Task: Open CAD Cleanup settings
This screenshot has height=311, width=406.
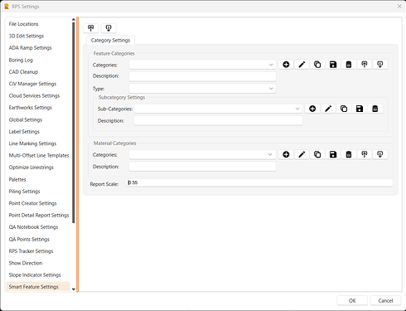Action: pos(23,72)
